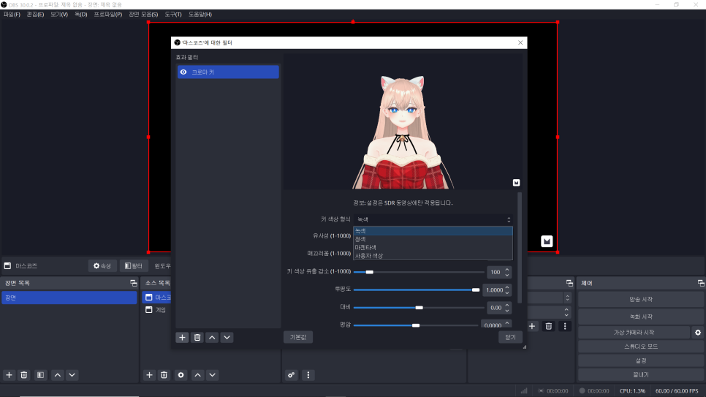
Task: Open source properties gear in 소스 목록 panel
Action: tap(181, 375)
